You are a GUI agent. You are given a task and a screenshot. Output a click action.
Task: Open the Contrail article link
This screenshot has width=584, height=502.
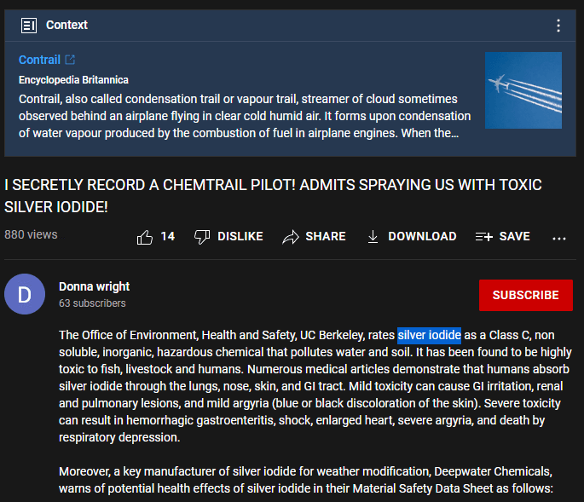click(x=39, y=60)
